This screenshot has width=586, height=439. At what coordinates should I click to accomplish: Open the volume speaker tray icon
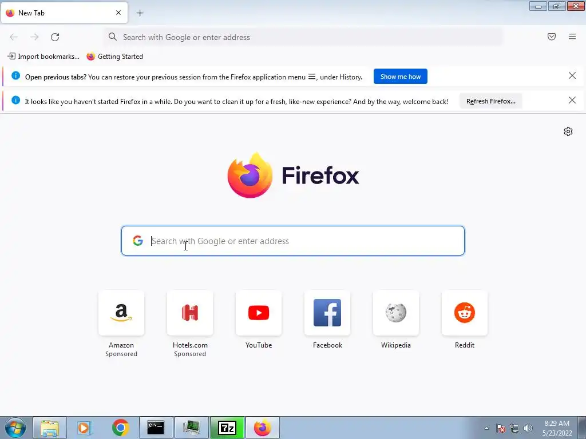click(528, 428)
